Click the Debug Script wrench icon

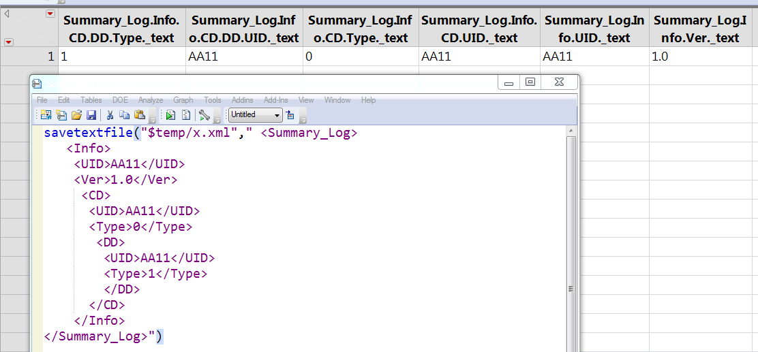pyautogui.click(x=204, y=115)
